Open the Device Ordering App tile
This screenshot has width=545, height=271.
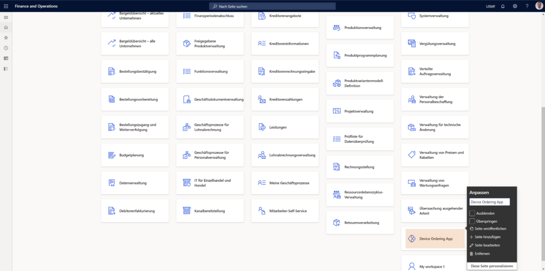coord(435,239)
